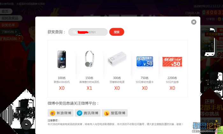The width and height of the screenshot is (223, 134).
Task: Open the 腾讯微博 Tencent Weibo button
Action: (x=88, y=113)
